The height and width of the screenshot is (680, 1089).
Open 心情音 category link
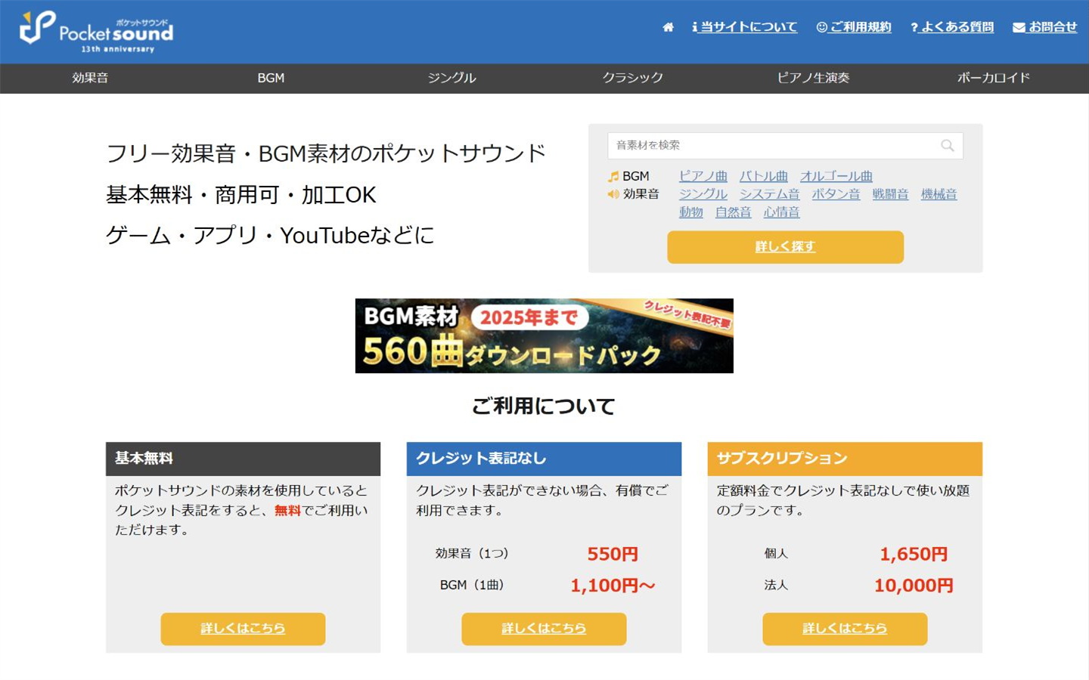[782, 212]
